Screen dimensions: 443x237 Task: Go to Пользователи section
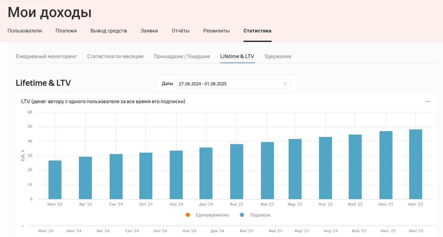(25, 31)
